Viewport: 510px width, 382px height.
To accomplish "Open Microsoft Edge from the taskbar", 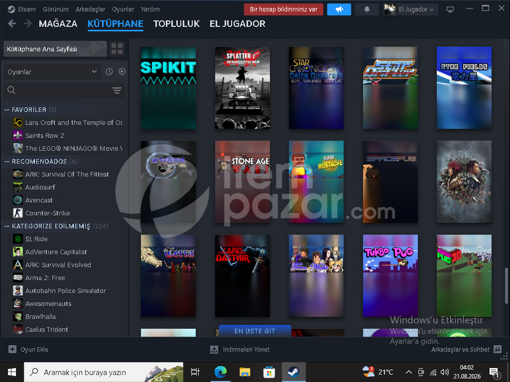I will (221, 372).
